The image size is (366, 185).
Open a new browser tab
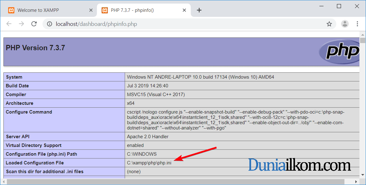199,10
